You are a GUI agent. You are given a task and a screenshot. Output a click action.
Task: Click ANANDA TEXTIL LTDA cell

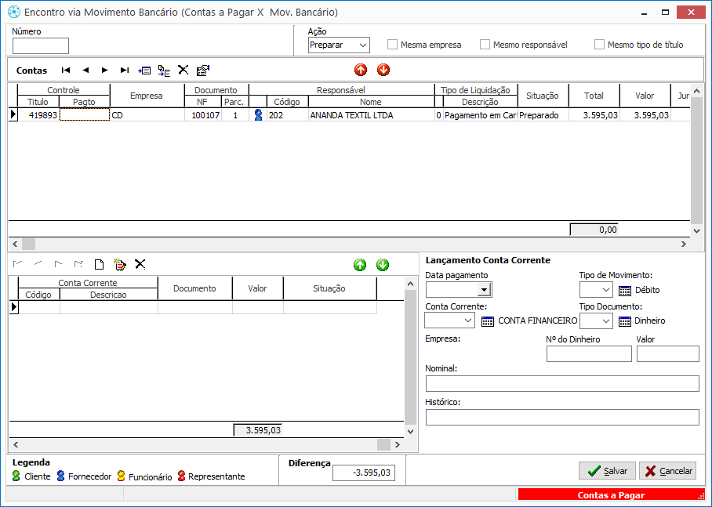371,115
